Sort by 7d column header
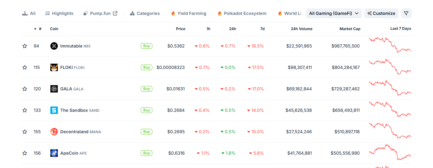433x168 pixels. [x=262, y=29]
